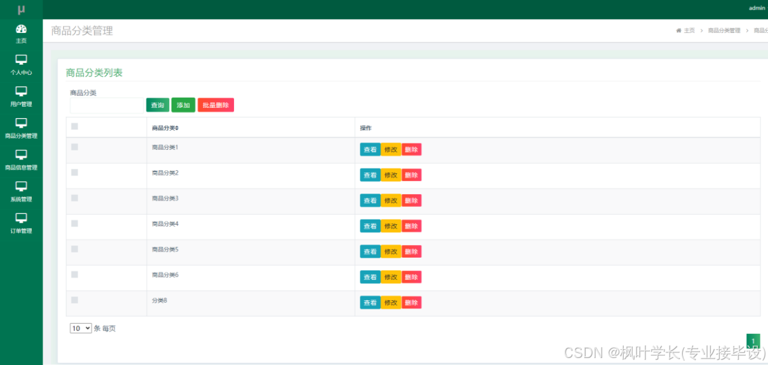Click 删除 for 商品分类1

(411, 150)
